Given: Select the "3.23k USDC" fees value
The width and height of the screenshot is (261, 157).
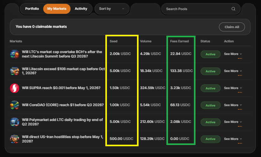Looking at the screenshot, I should pos(181,88).
